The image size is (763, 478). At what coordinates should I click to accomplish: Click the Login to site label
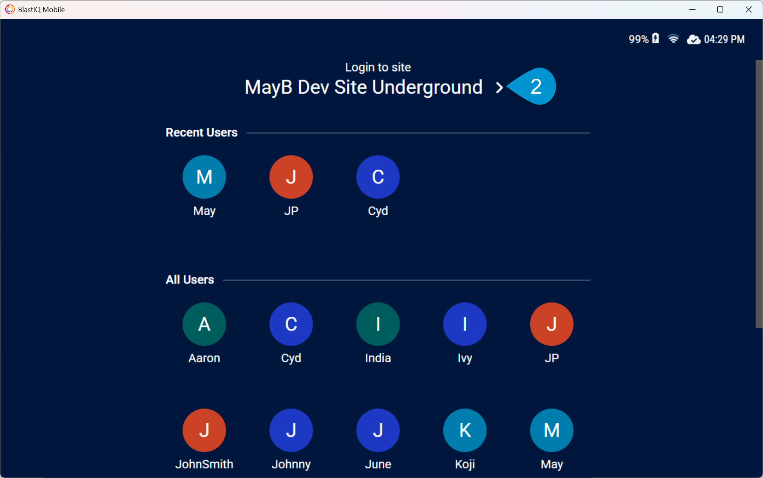[x=378, y=68]
